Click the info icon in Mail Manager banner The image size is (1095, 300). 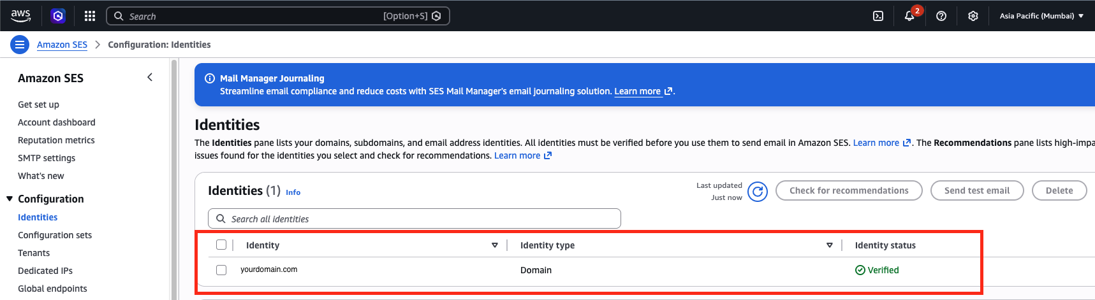(x=209, y=78)
